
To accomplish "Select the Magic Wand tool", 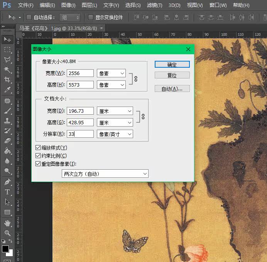I will 7,70.
